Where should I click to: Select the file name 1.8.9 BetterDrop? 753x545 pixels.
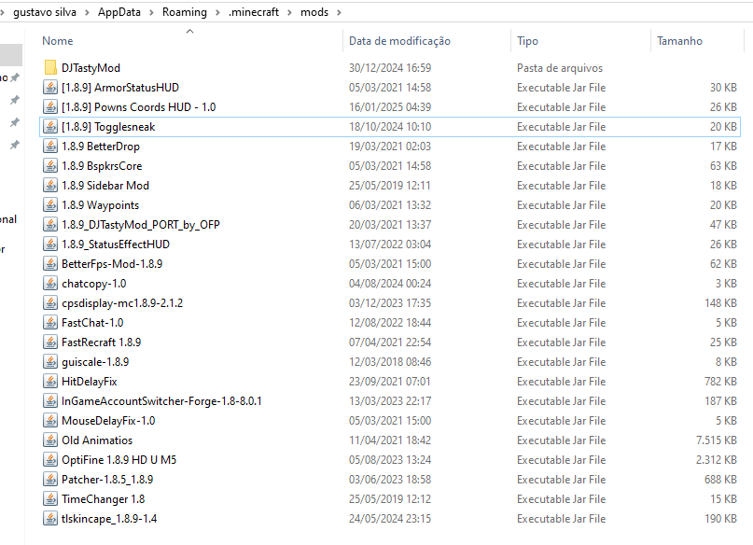101,146
